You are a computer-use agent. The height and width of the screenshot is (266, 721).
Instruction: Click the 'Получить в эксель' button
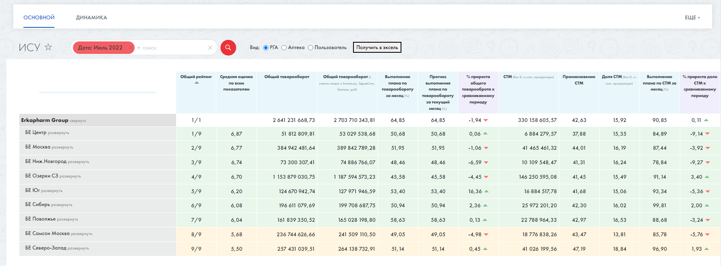coord(377,47)
